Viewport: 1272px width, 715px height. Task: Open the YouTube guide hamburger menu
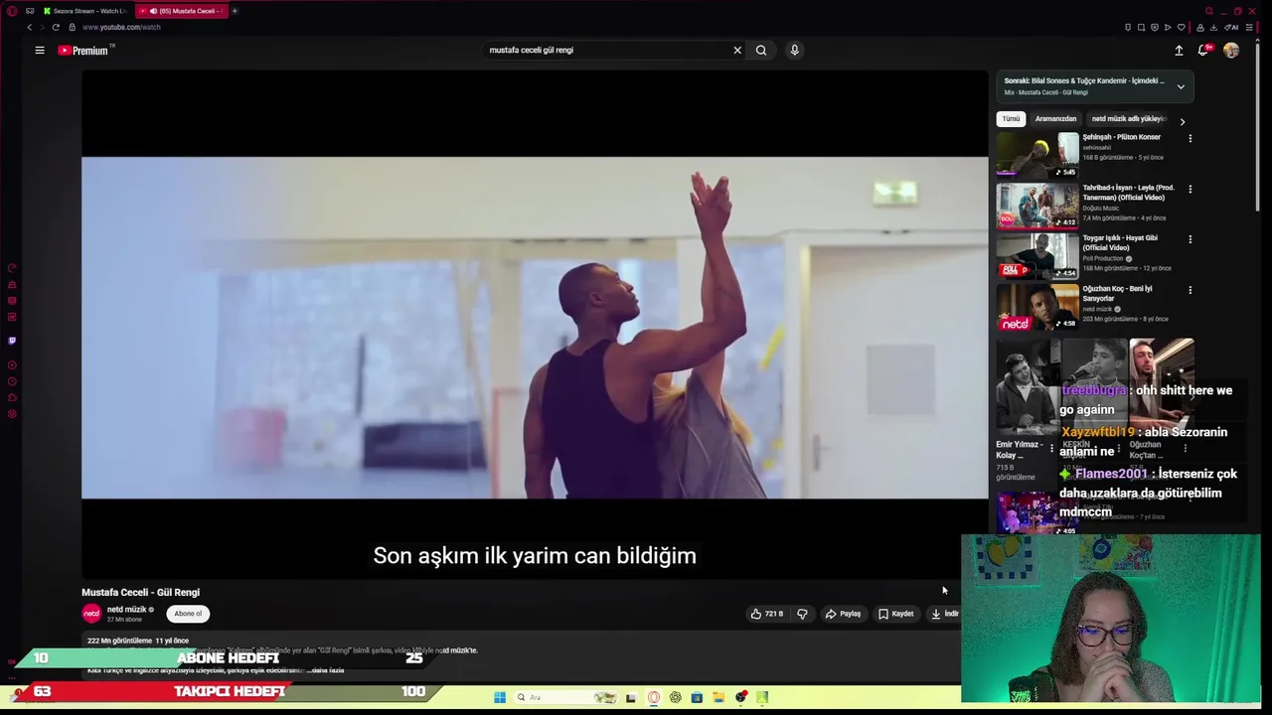[40, 50]
